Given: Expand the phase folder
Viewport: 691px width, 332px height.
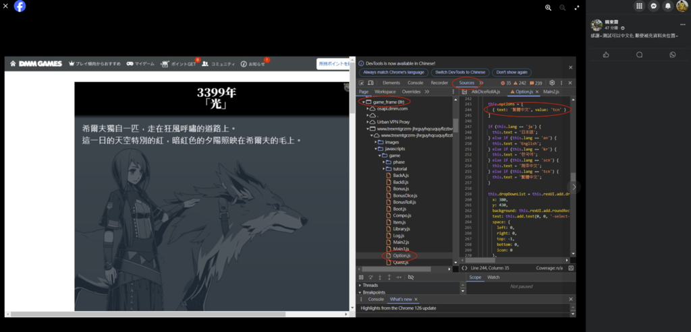Looking at the screenshot, I should click(383, 162).
